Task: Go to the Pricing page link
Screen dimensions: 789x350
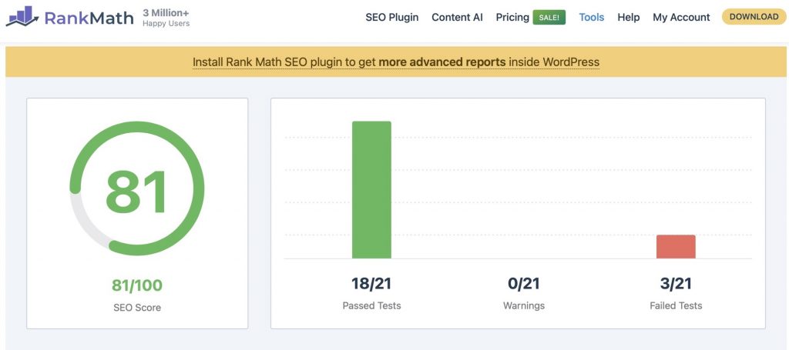Action: pyautogui.click(x=512, y=17)
